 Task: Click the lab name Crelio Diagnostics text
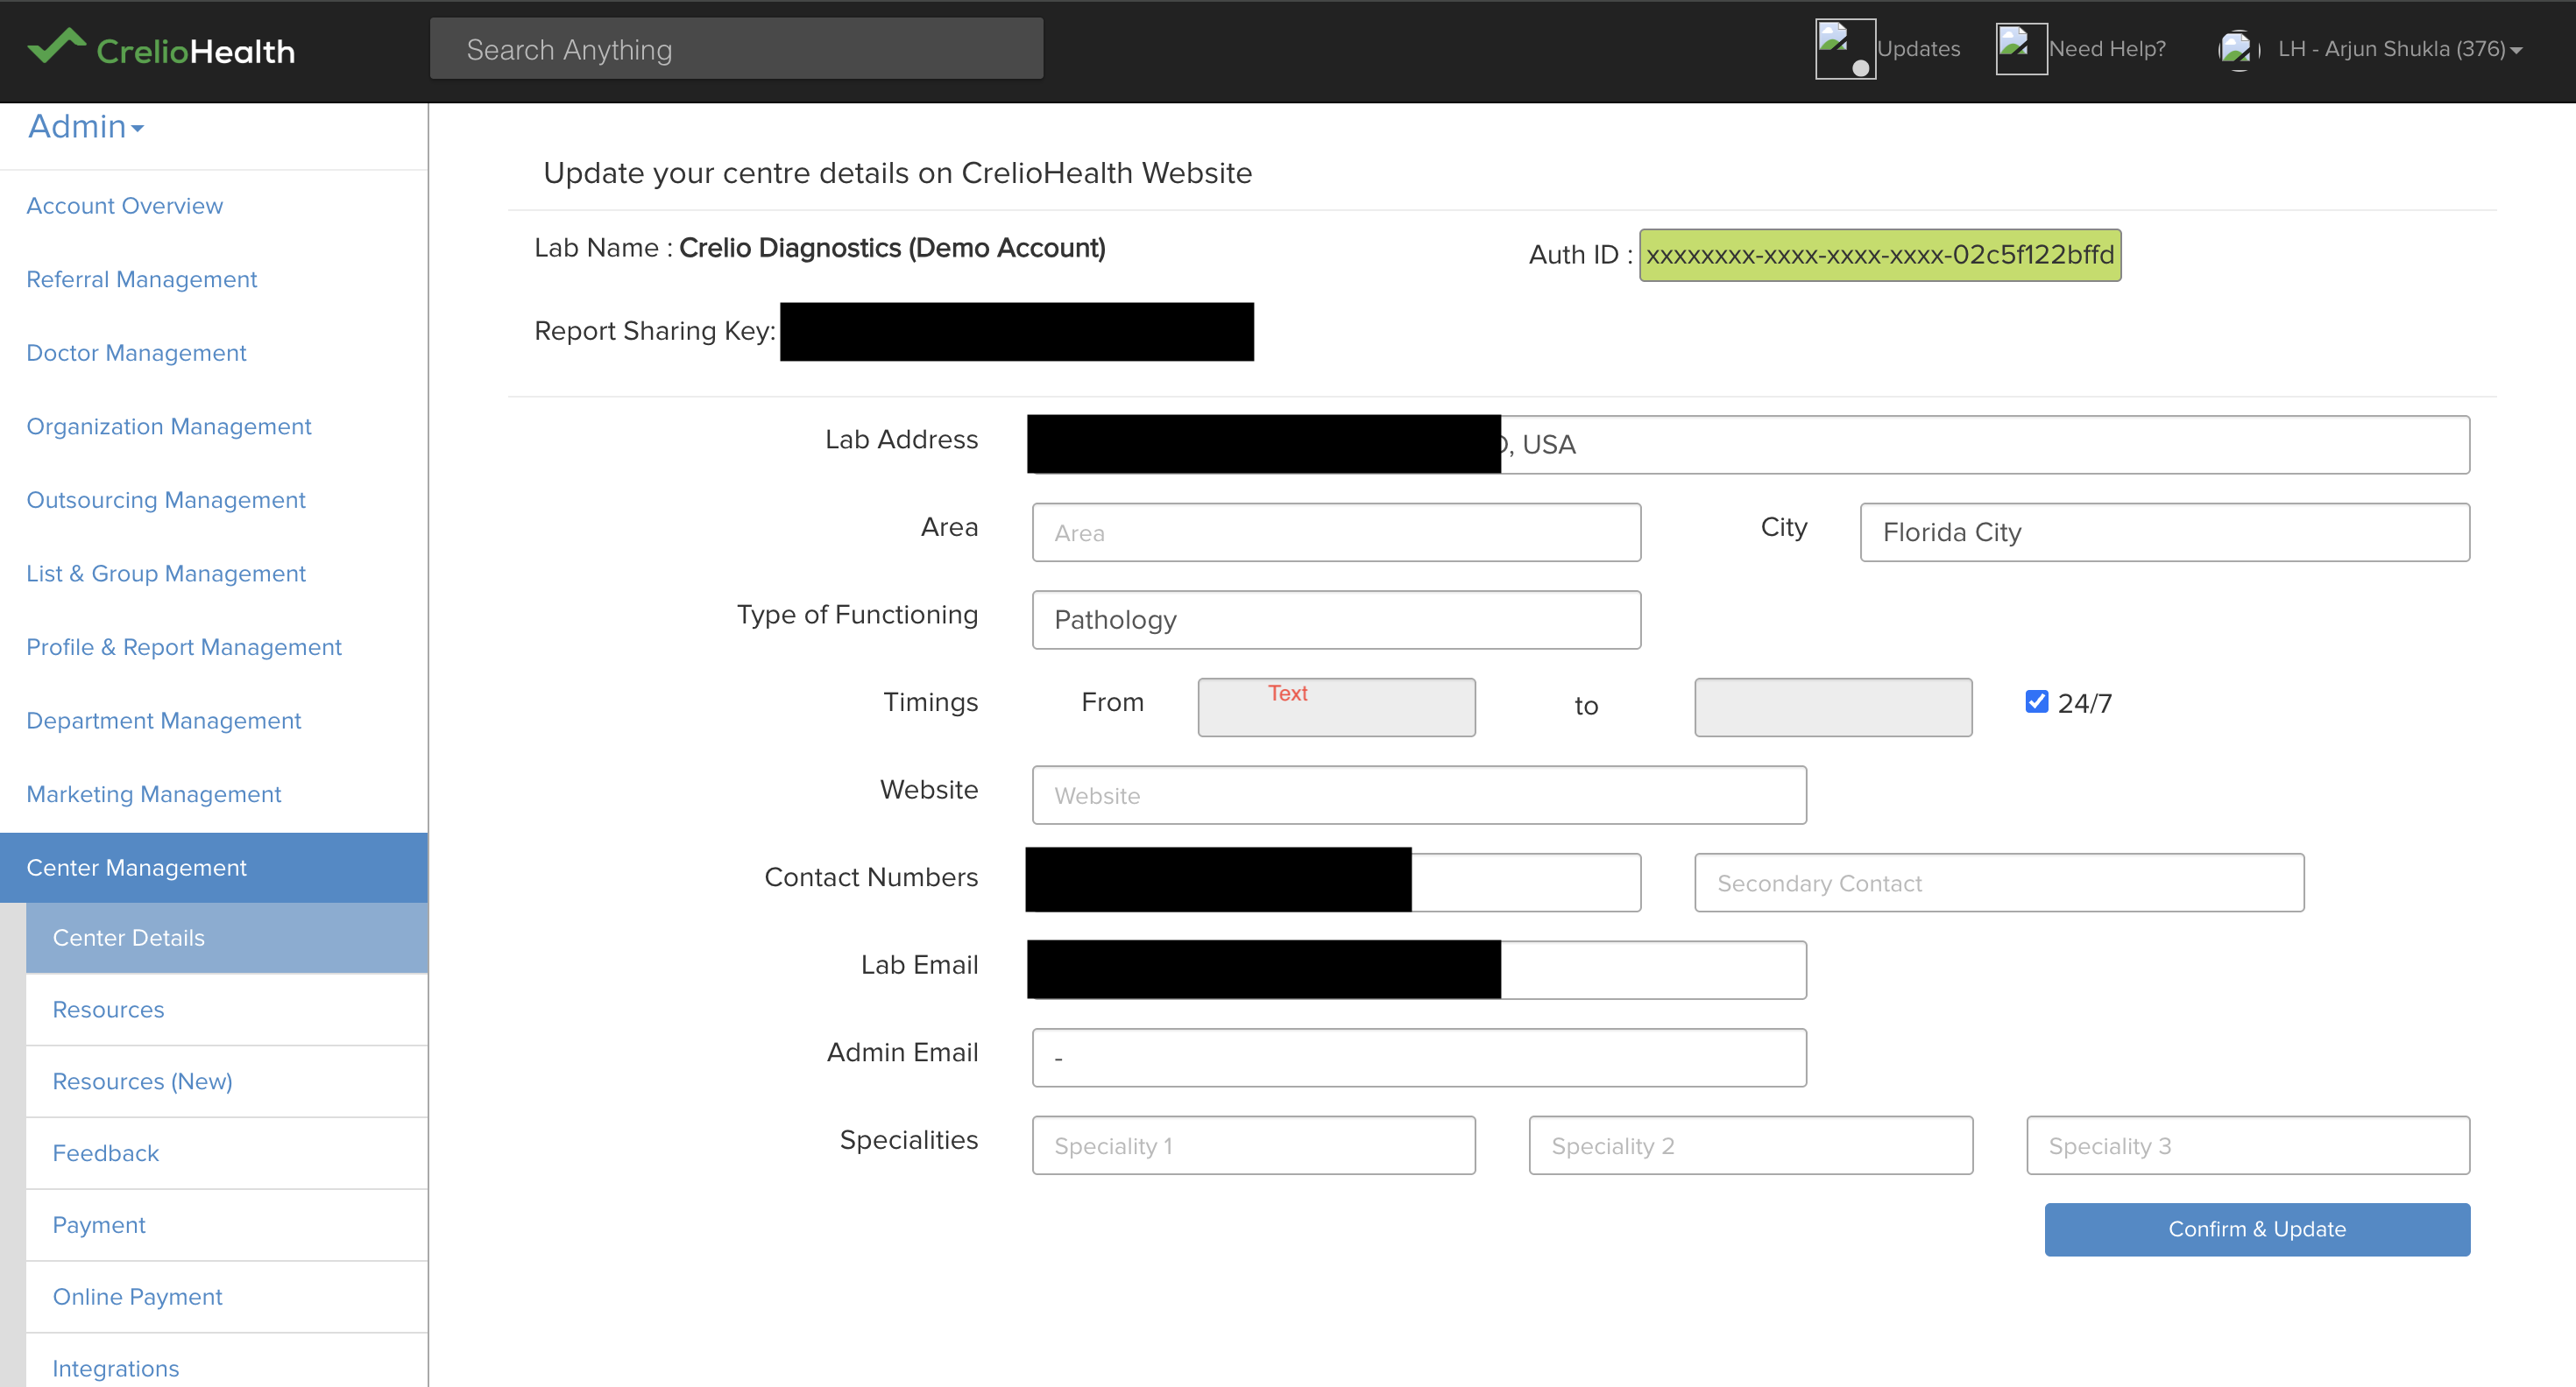(892, 248)
